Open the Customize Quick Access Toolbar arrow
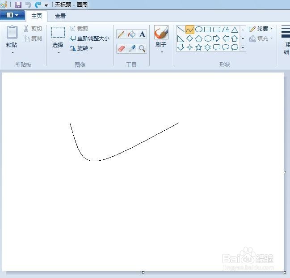Image resolution: width=290 pixels, height=278 pixels. coord(46,5)
